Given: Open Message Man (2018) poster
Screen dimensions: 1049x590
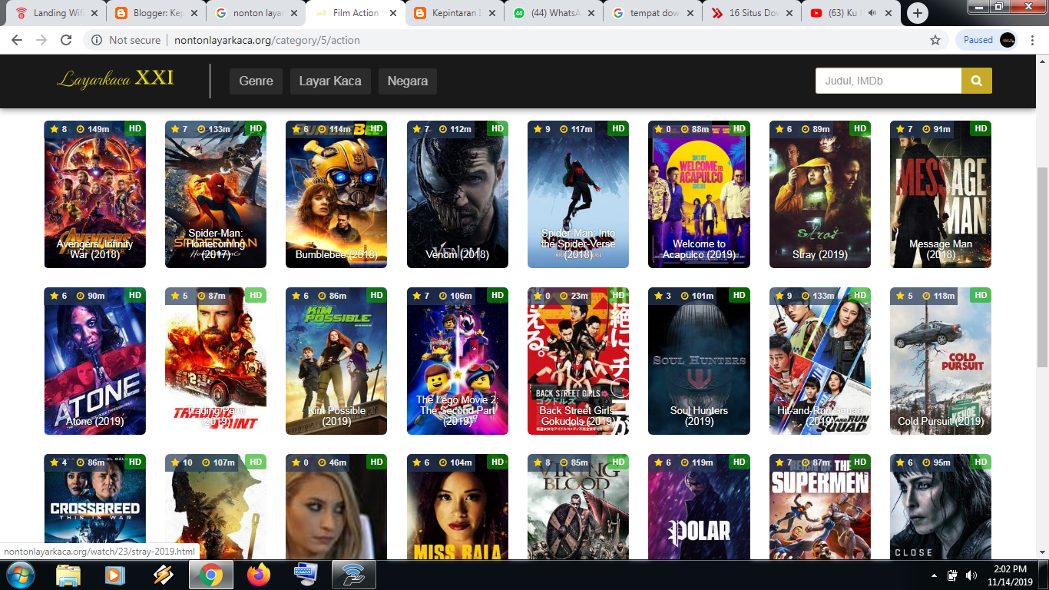Looking at the screenshot, I should pyautogui.click(x=941, y=194).
